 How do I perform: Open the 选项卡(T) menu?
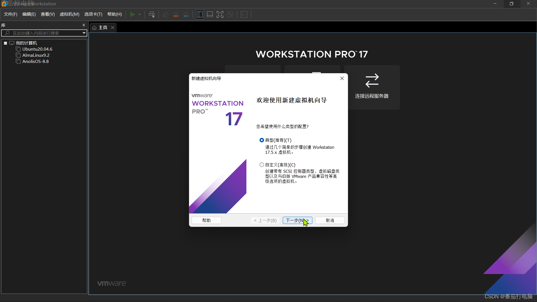(x=93, y=14)
